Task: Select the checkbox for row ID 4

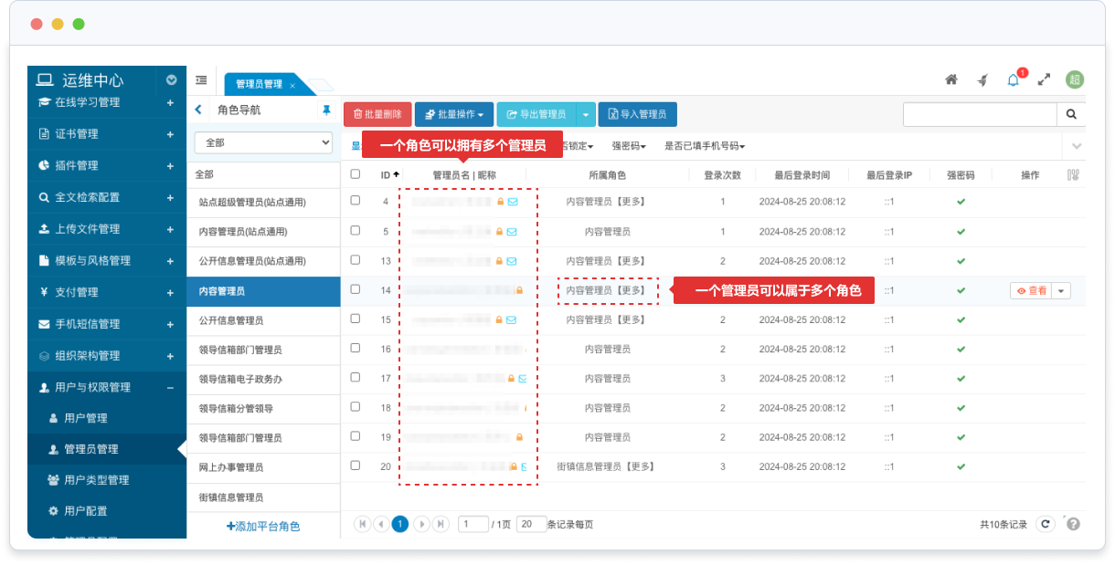Action: point(356,202)
